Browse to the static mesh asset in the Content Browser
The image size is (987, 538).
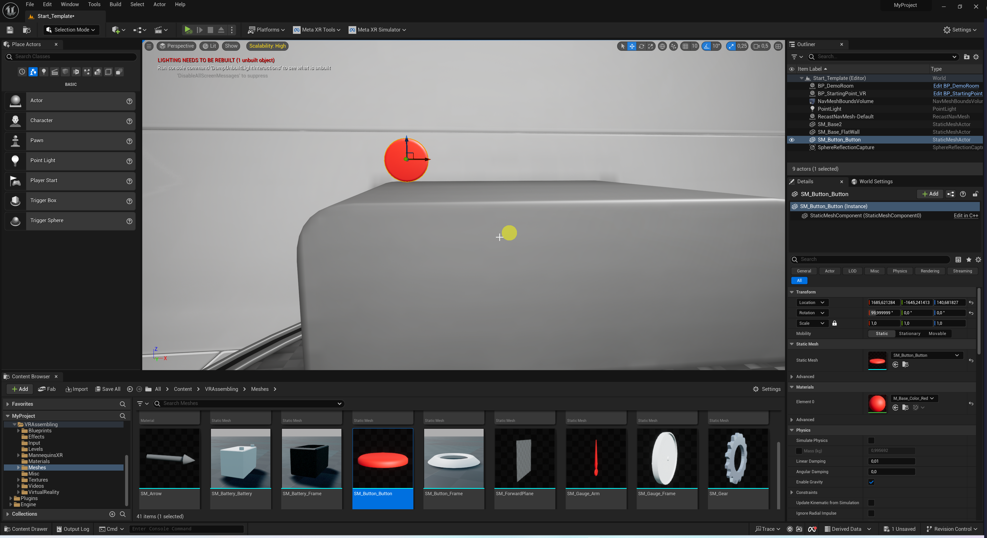[905, 364]
